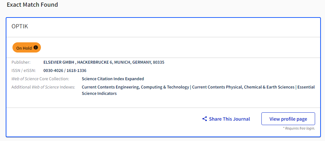Screen dimensions: 325x141
Task: Click the Exact Match Found heading
Action: (x=32, y=5)
